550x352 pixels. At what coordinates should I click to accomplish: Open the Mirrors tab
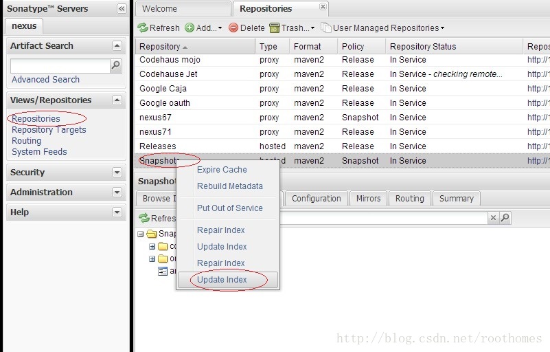[368, 199]
